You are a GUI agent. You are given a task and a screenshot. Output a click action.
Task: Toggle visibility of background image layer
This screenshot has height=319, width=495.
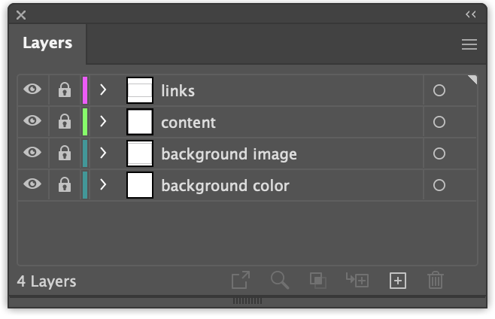point(32,153)
